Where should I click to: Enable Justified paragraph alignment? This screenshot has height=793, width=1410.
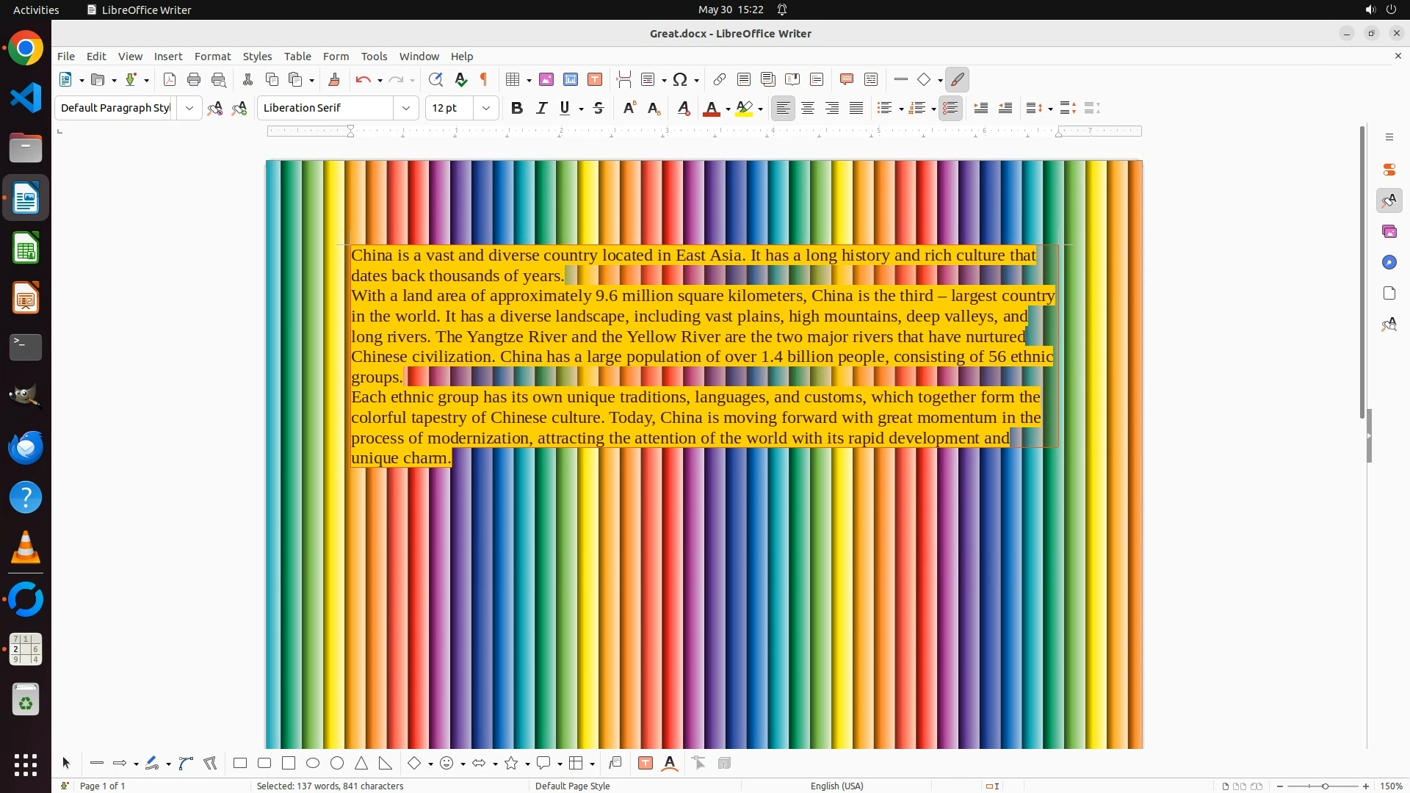[x=856, y=108]
